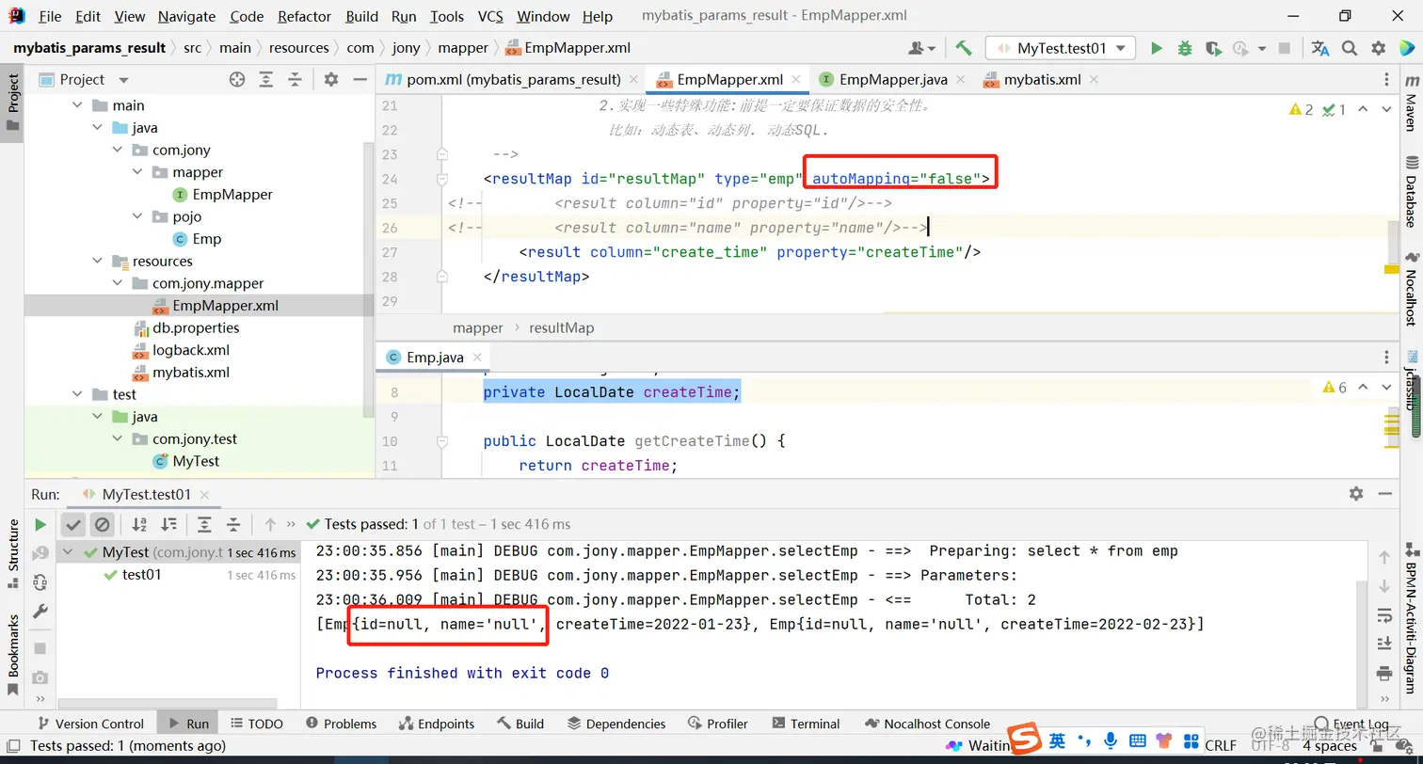Open the Terminal tool window
Viewport: 1423px width, 764px height.
(806, 724)
